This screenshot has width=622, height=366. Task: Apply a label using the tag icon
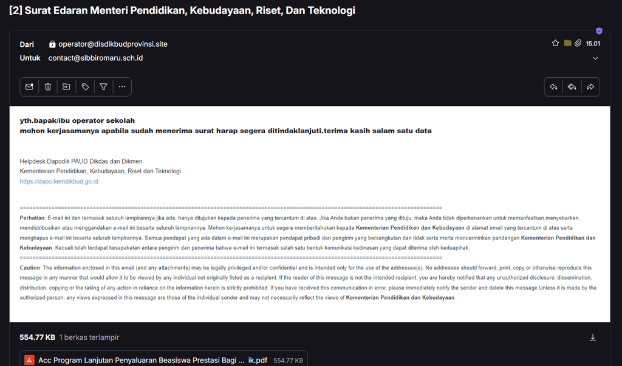point(85,86)
